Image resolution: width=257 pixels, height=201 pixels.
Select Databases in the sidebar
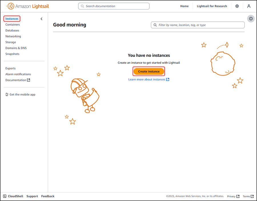pos(12,30)
